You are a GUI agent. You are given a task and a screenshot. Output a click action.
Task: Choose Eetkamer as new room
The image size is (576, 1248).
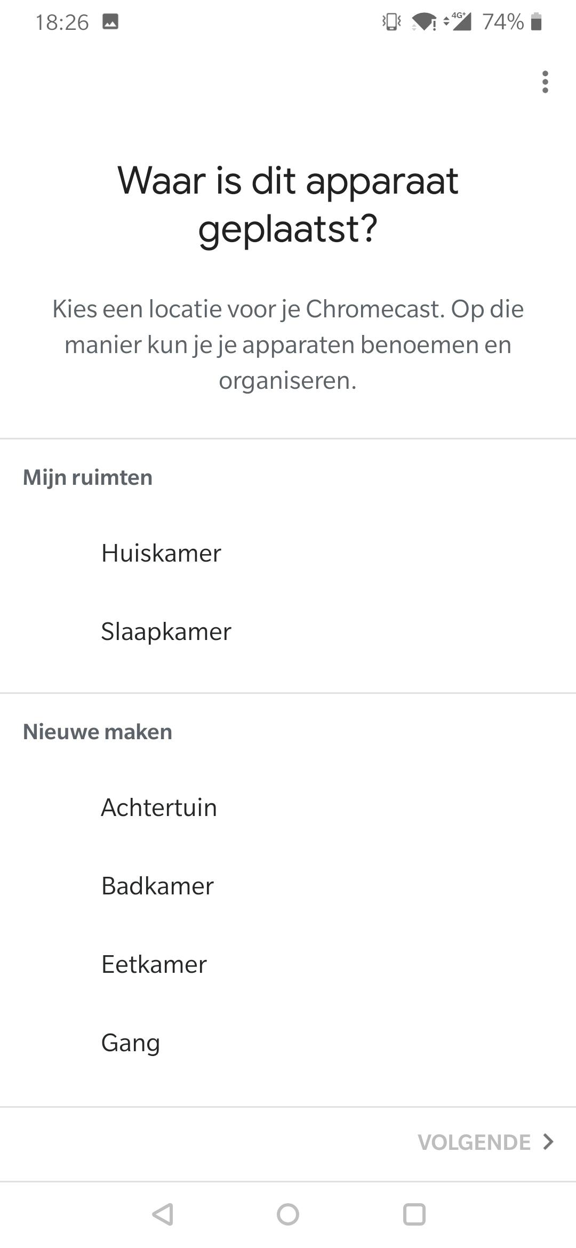pyautogui.click(x=154, y=964)
